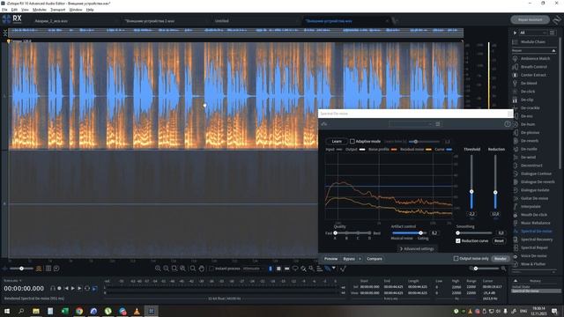Click the Learn button
This screenshot has width=564, height=317.
tap(337, 141)
